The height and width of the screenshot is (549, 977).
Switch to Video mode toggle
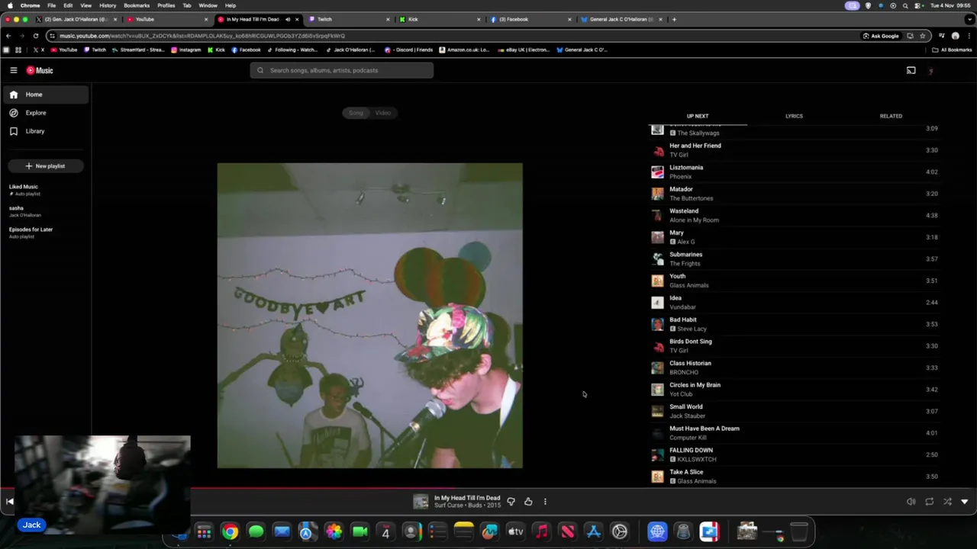click(x=383, y=113)
